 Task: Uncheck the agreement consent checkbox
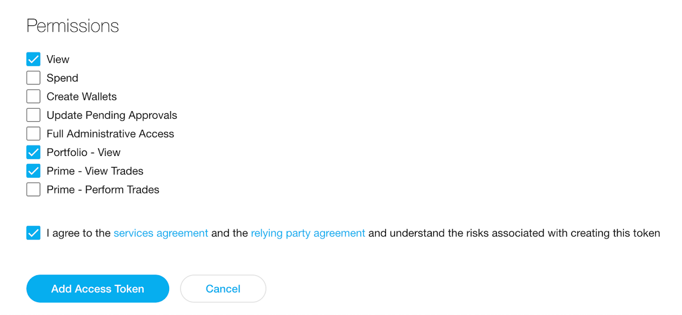(33, 233)
